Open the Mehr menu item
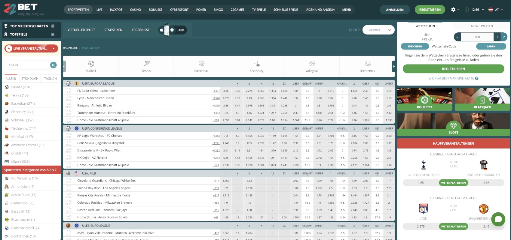The height and width of the screenshot is (240, 511). 347,10
